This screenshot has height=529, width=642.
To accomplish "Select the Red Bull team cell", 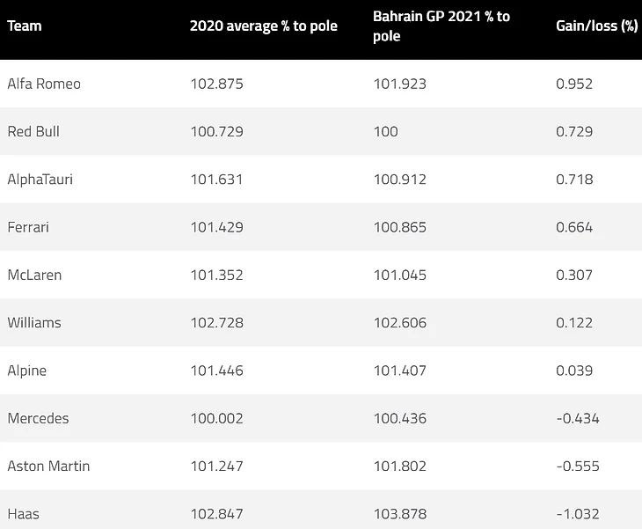I will tap(33, 131).
